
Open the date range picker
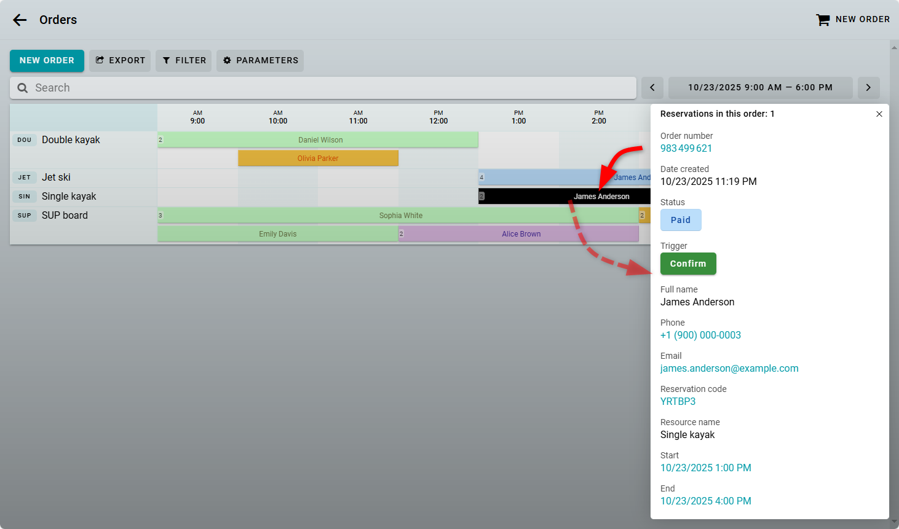tap(760, 88)
